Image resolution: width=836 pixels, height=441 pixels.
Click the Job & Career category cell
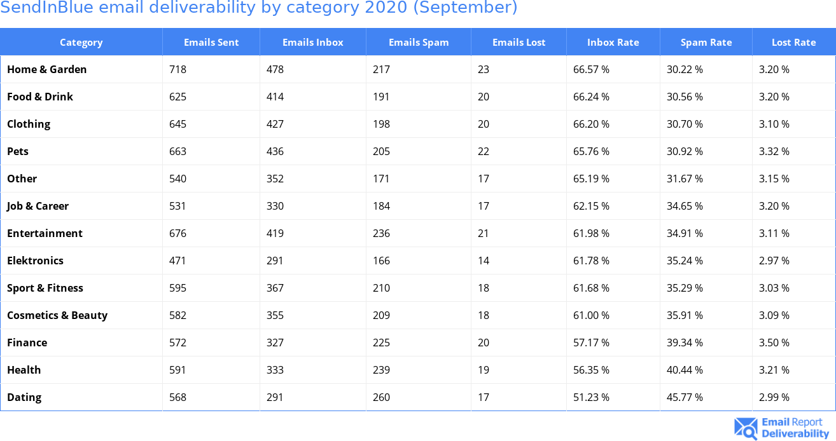click(38, 206)
